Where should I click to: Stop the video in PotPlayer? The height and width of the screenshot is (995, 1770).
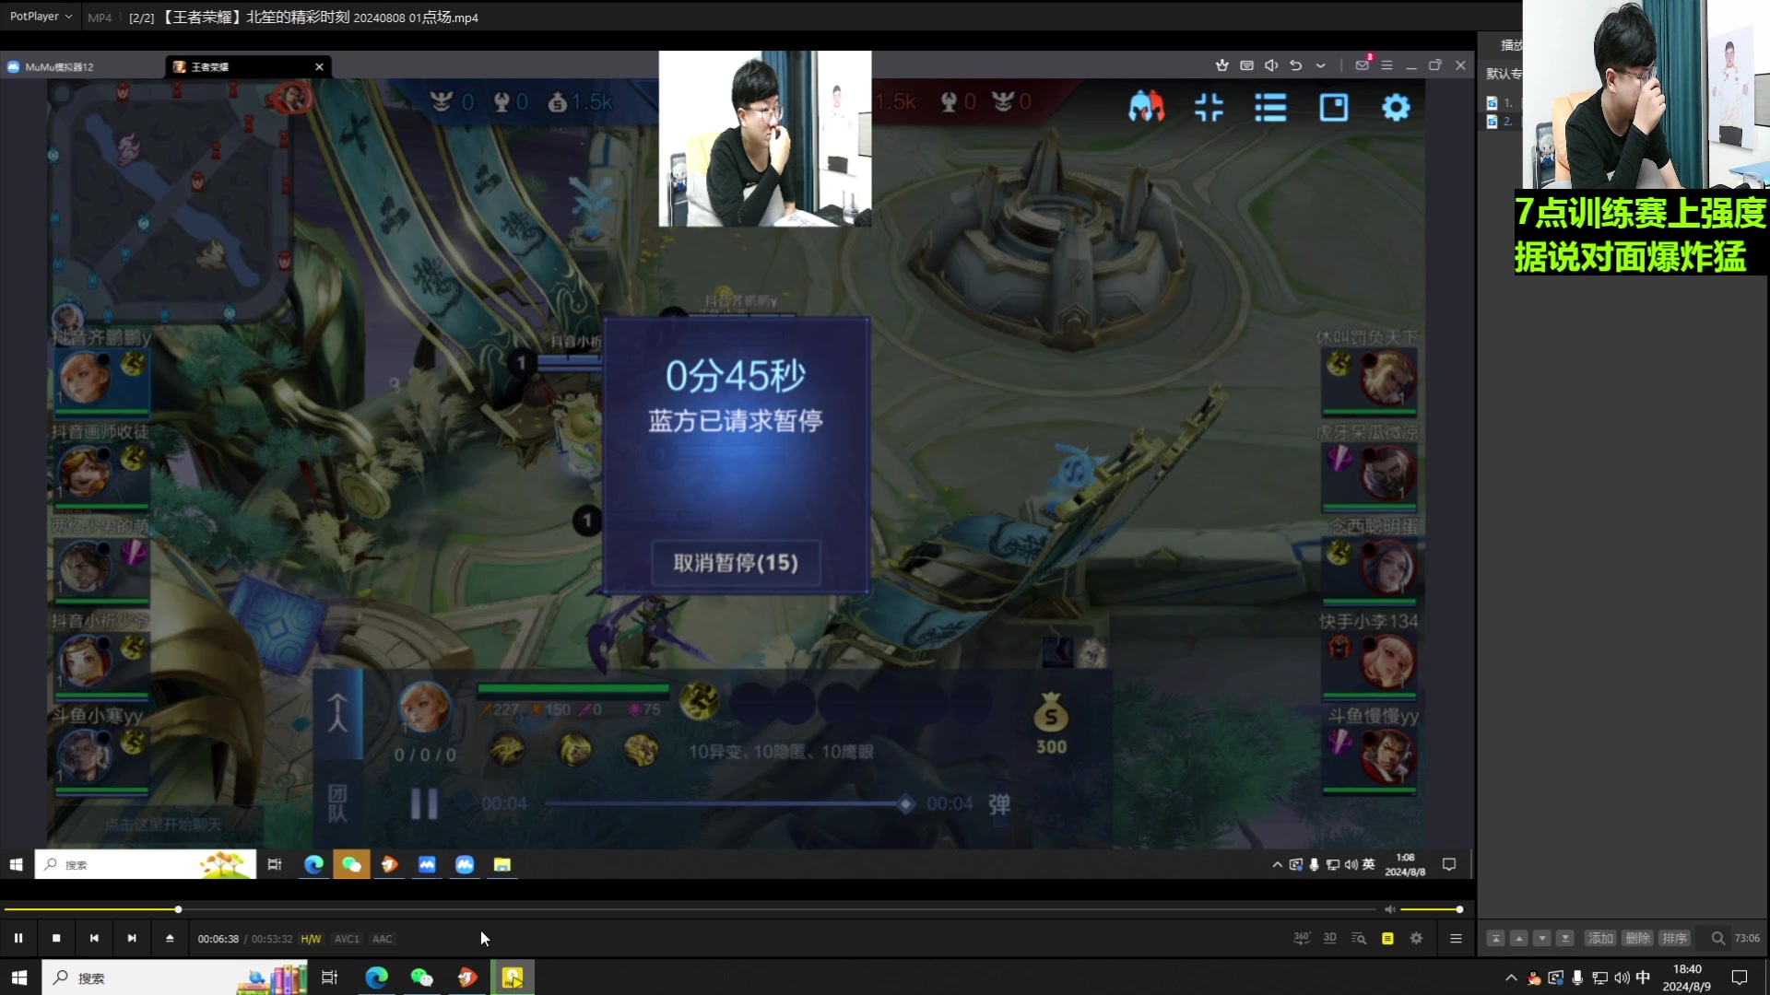(56, 938)
